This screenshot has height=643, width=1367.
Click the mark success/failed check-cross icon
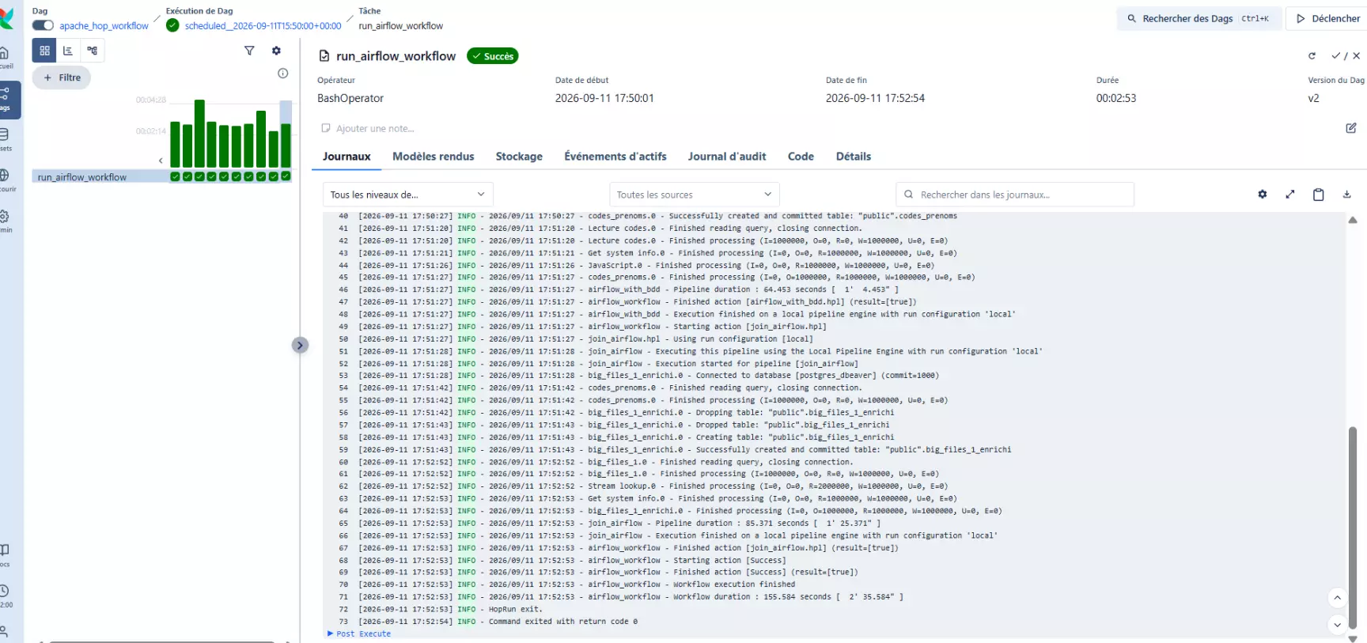(1346, 56)
